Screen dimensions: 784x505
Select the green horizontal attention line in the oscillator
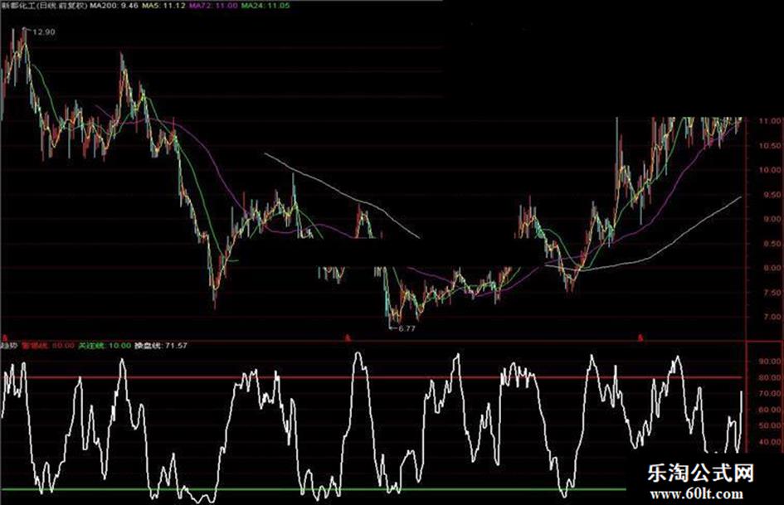[313, 489]
